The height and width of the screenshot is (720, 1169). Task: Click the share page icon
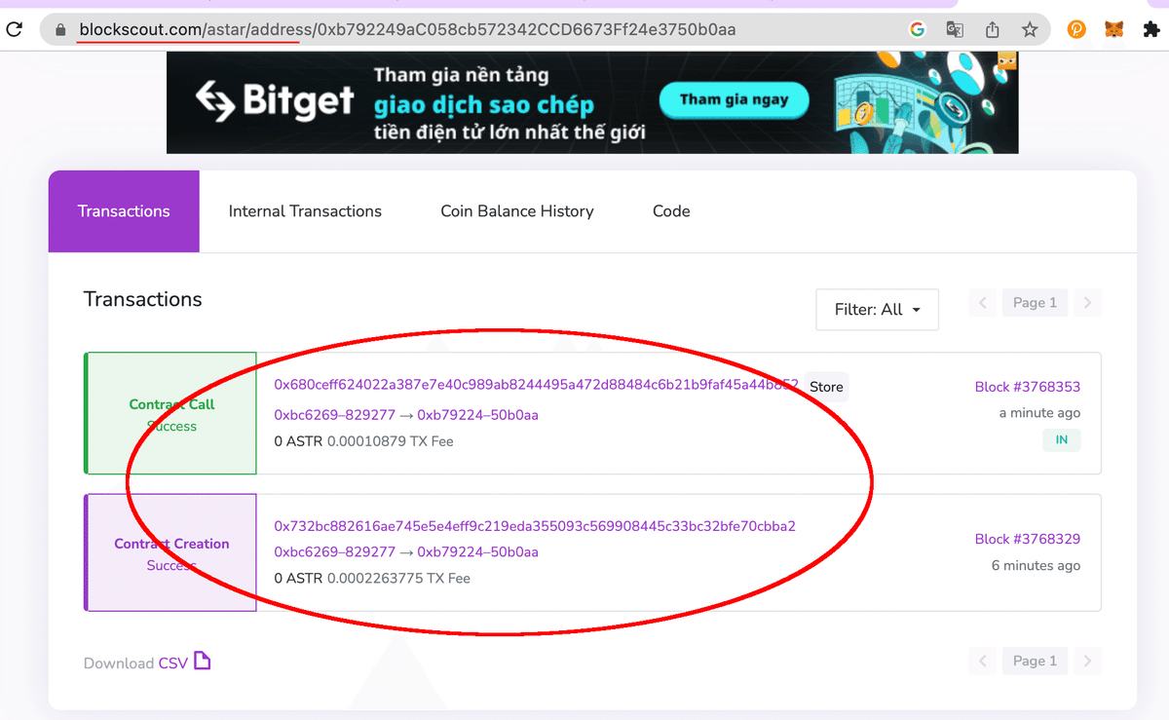click(993, 29)
